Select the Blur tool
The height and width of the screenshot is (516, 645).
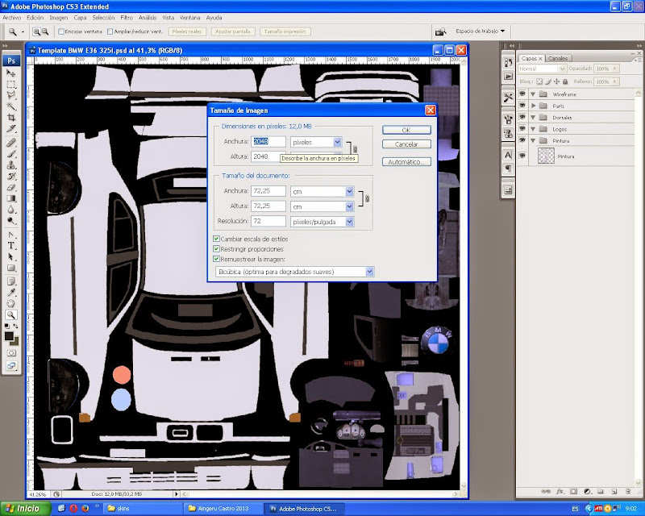coord(11,210)
